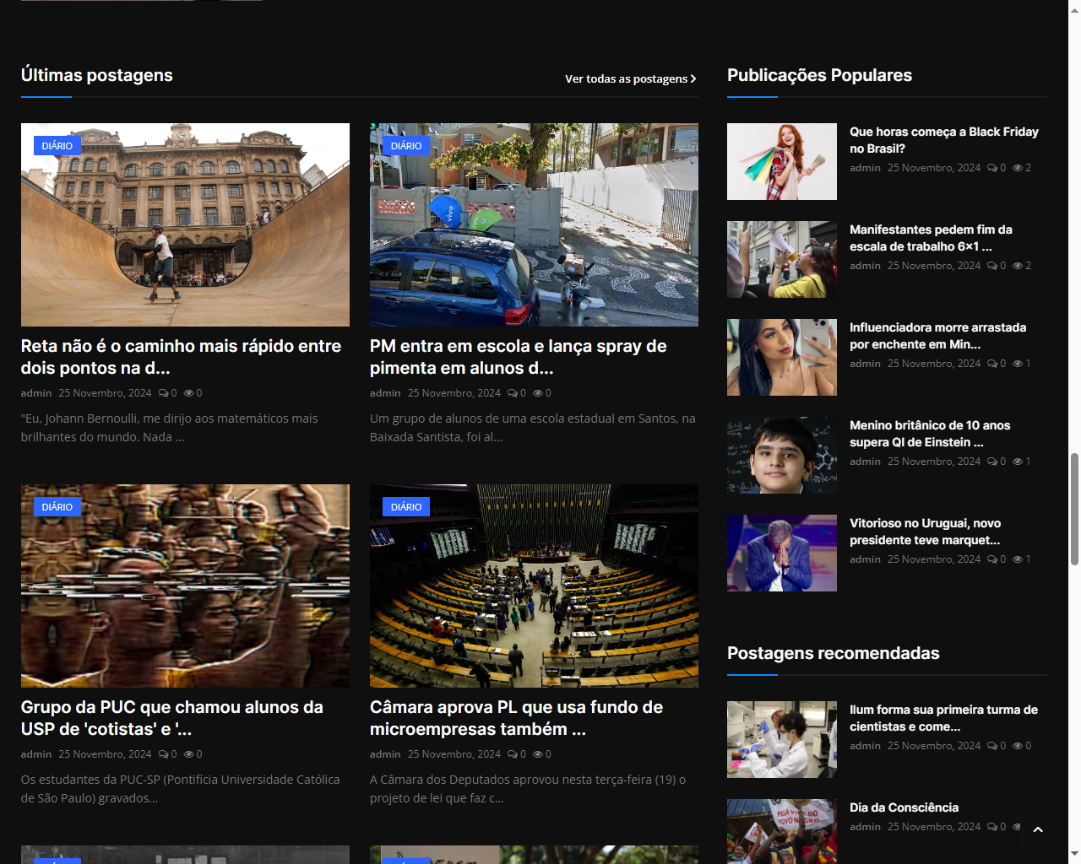
Task: Select DIÁRIO category badge on Câmara photo
Action: [x=406, y=507]
